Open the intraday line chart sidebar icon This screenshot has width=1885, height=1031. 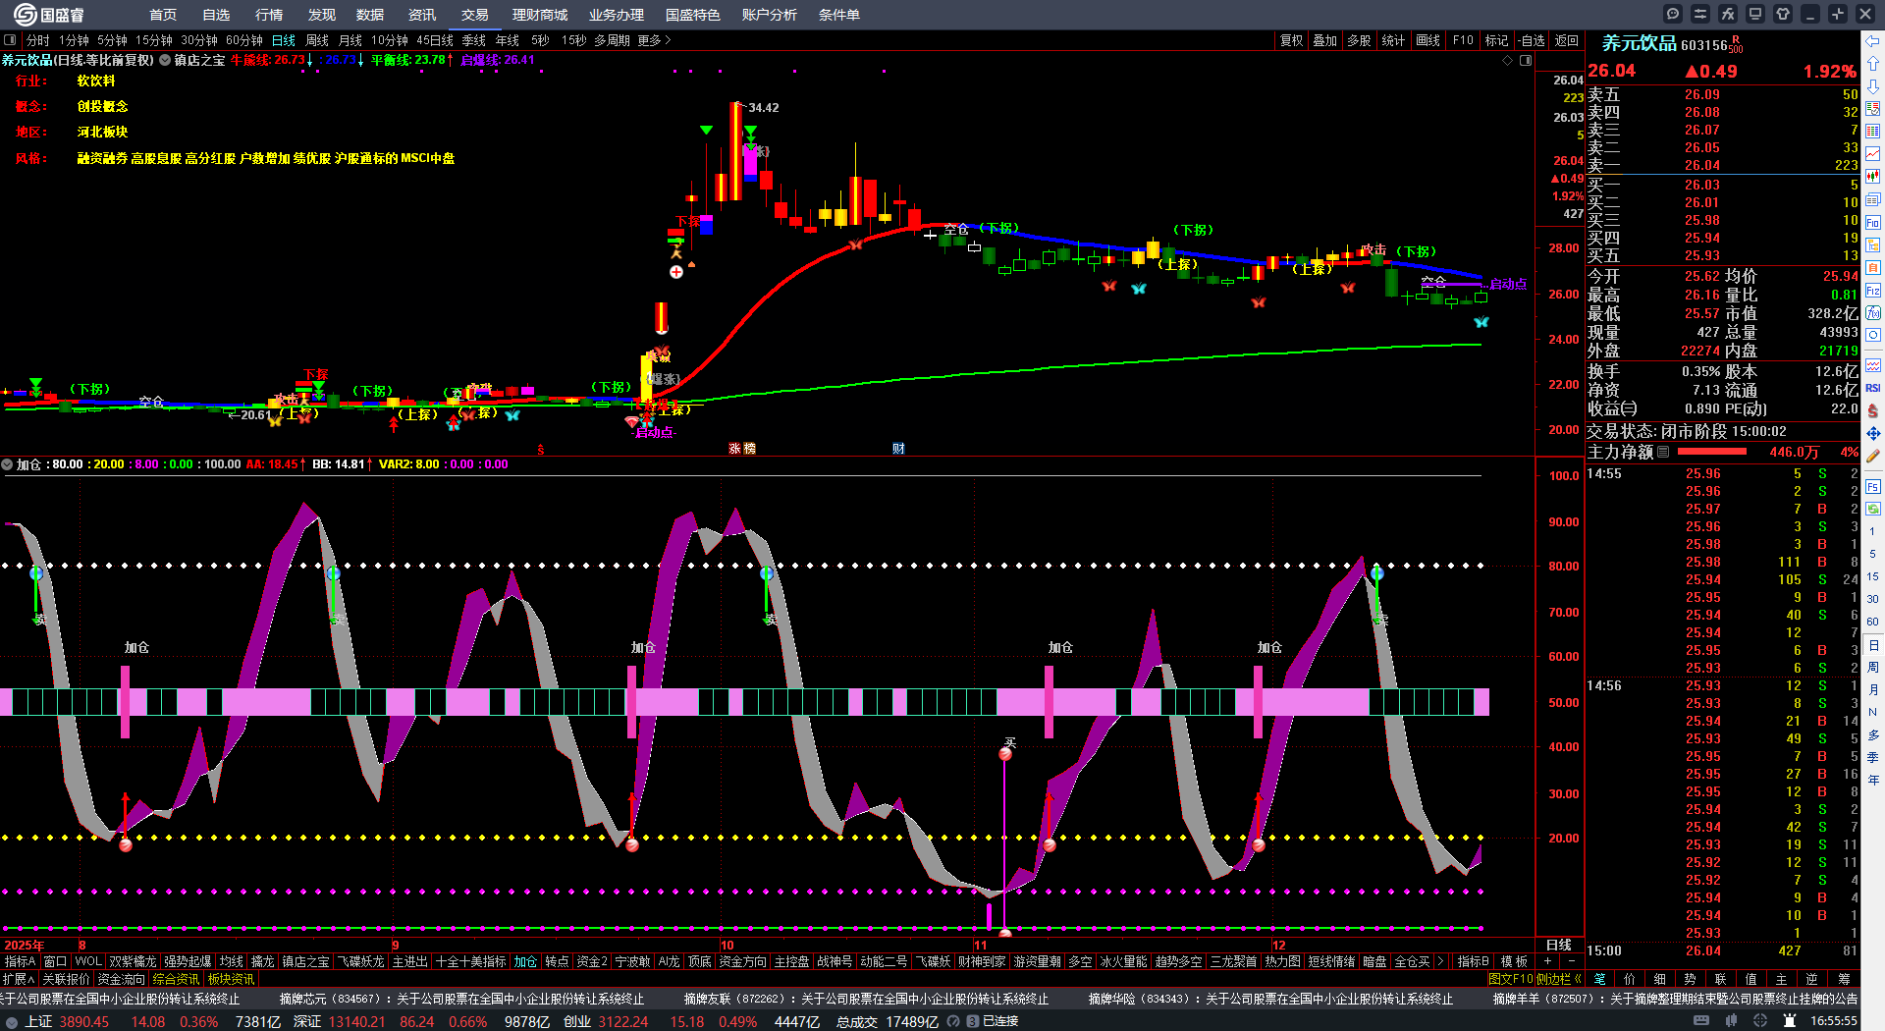tap(1873, 154)
